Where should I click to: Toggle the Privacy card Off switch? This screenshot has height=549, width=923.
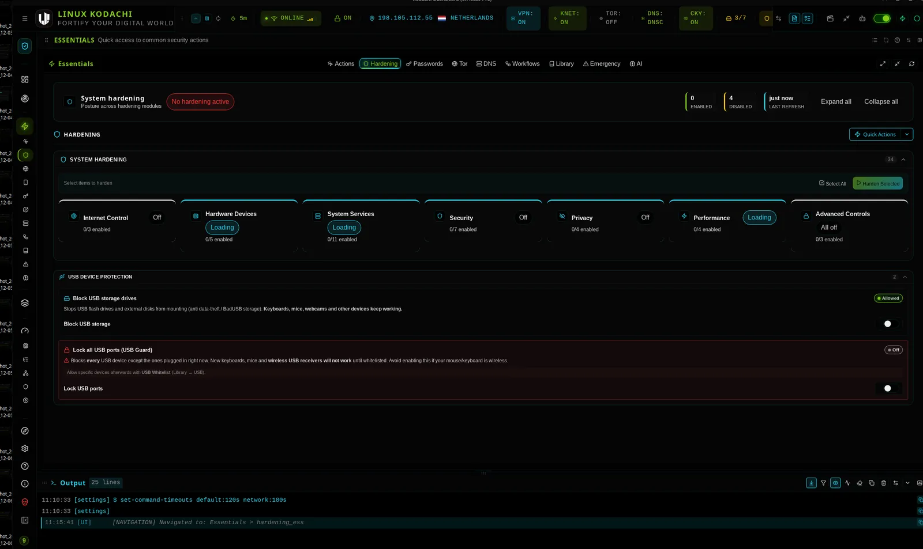click(x=645, y=218)
